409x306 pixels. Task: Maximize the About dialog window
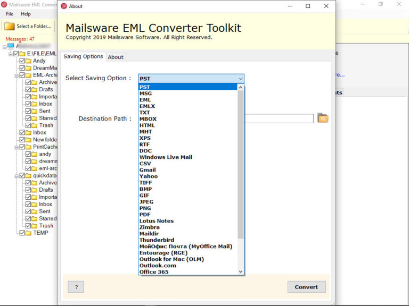(308, 6)
